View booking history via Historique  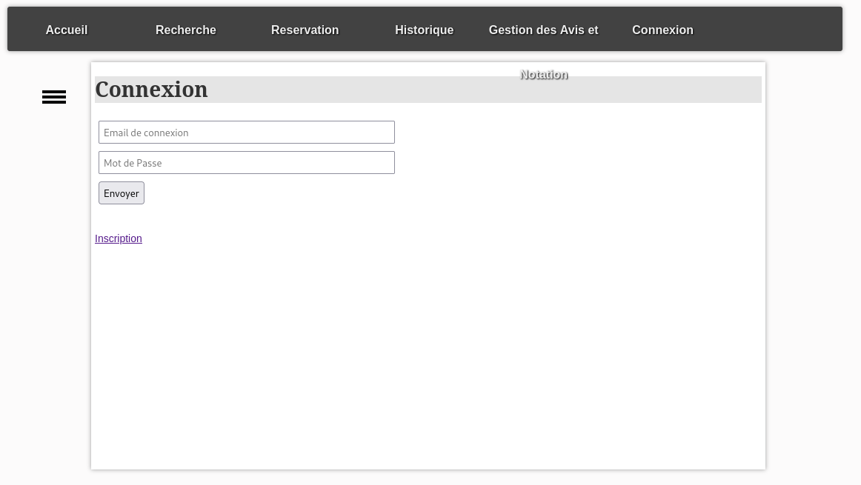pos(425,30)
